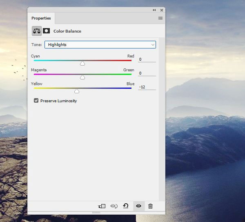Click the Magenta-Green value field

147,73
